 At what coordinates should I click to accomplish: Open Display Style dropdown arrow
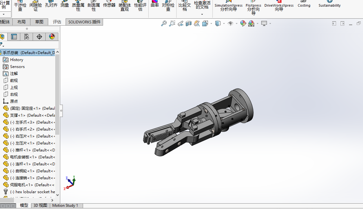point(224,23)
